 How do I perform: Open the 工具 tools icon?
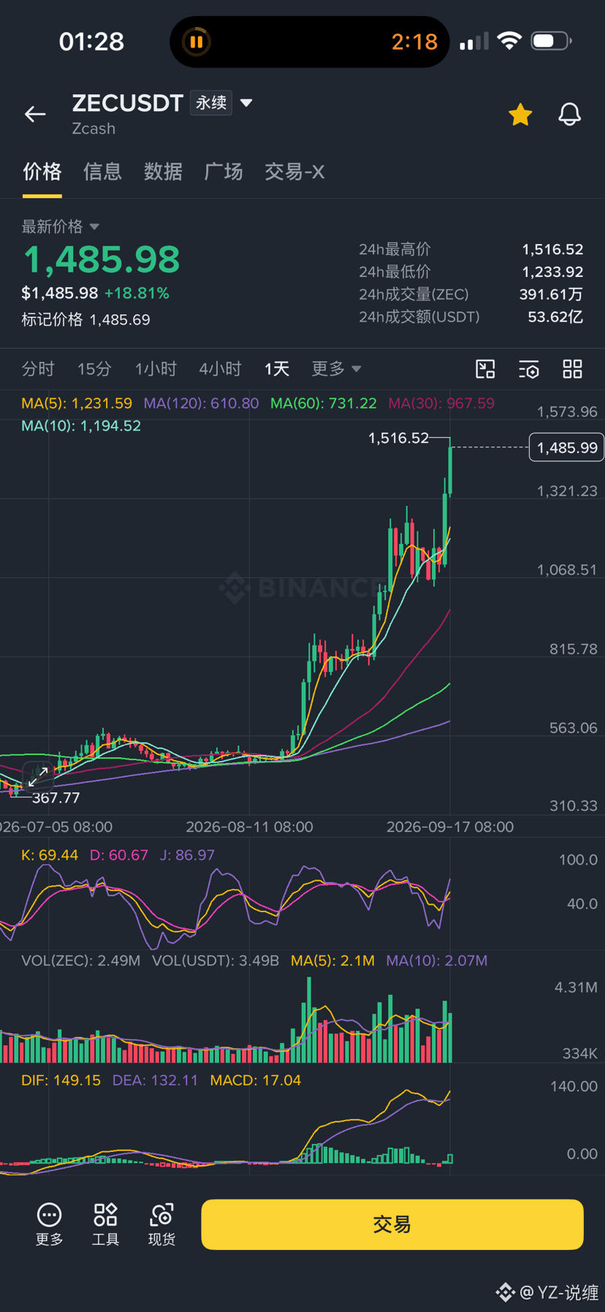(105, 1224)
